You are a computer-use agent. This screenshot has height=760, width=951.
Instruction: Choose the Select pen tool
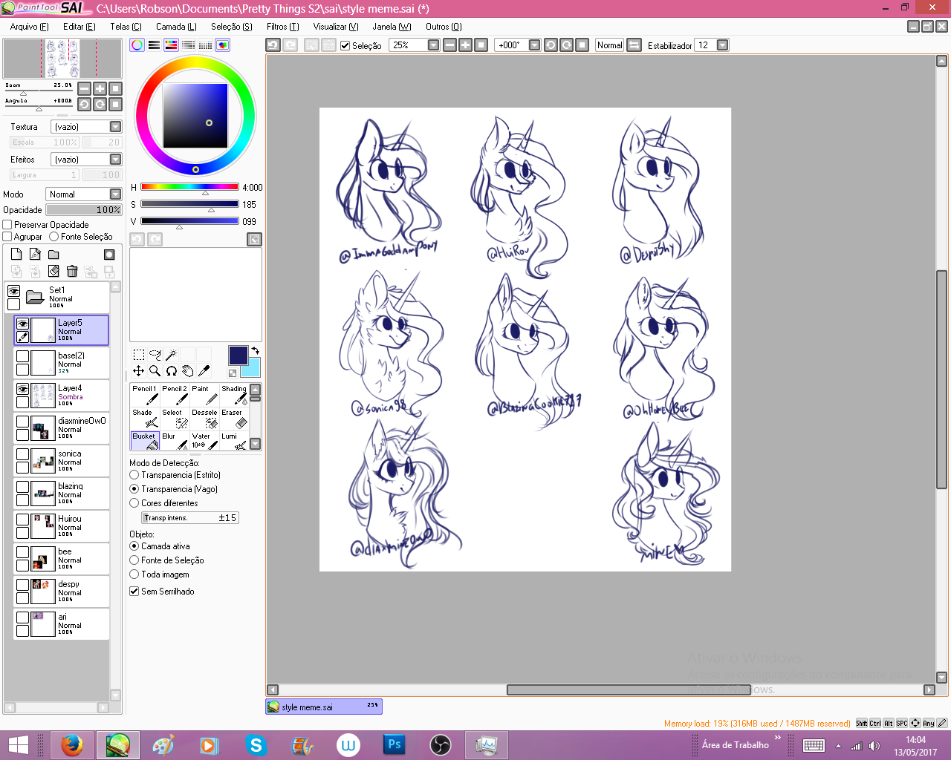pos(175,419)
